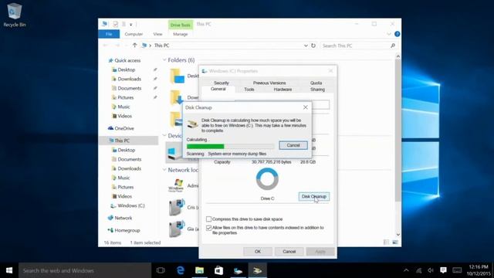This screenshot has width=494, height=278.
Task: Click the Disk Cleanup button in Properties
Action: pyautogui.click(x=314, y=196)
